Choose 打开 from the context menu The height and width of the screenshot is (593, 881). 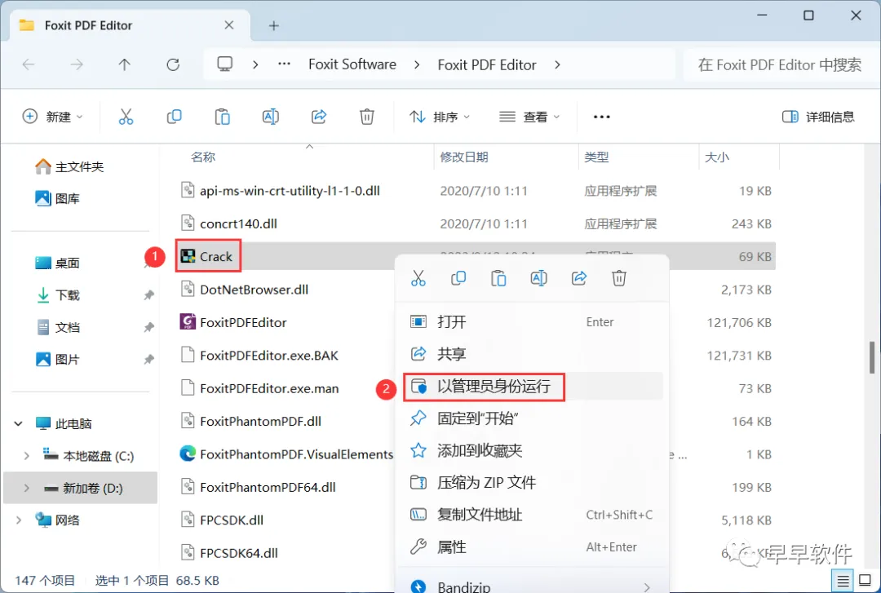pyautogui.click(x=532, y=321)
